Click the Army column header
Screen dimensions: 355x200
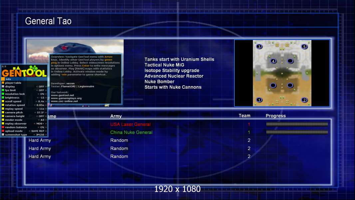pos(116,116)
